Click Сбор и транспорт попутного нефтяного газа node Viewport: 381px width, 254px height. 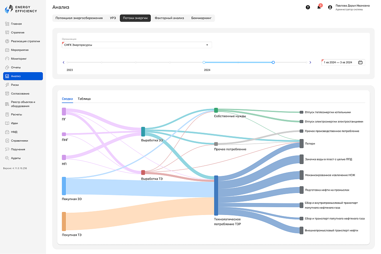click(x=301, y=219)
